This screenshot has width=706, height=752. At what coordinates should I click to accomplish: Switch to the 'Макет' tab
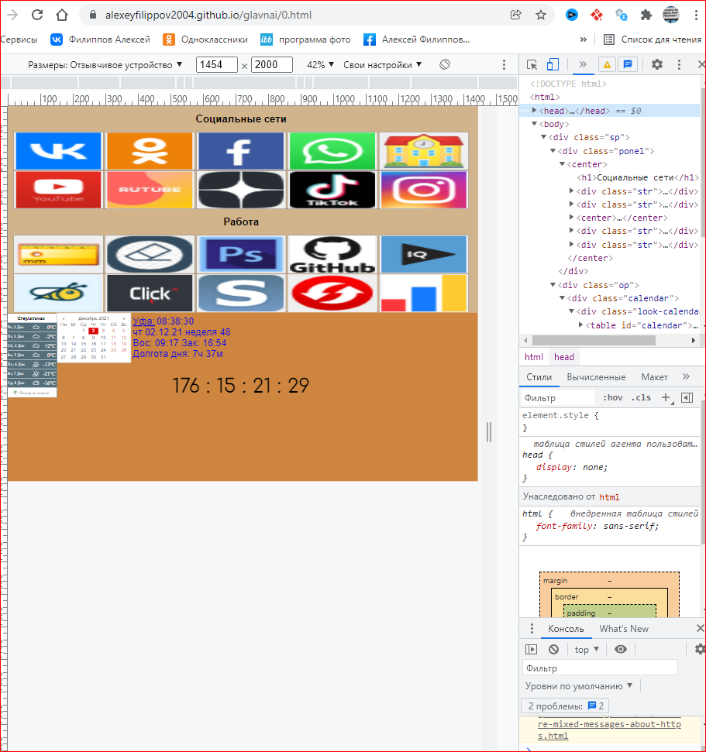pos(654,377)
